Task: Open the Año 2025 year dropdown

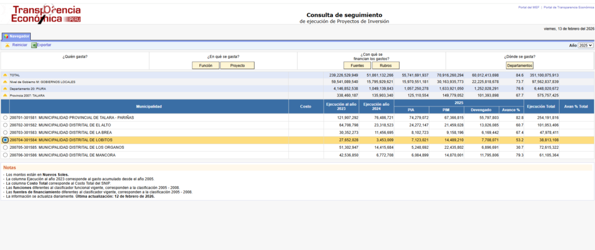Action: click(x=586, y=45)
